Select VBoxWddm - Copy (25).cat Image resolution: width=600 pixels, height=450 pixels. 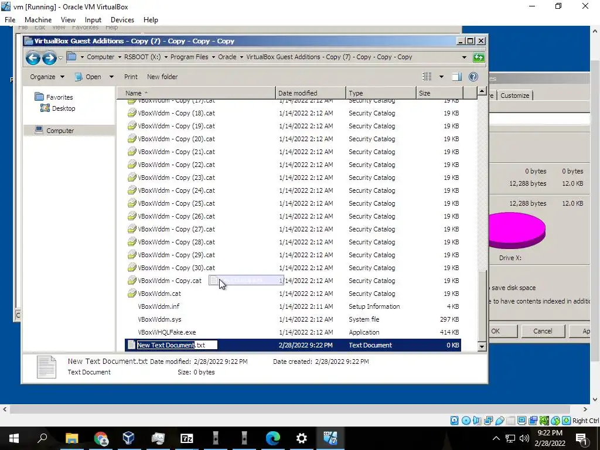click(171, 203)
